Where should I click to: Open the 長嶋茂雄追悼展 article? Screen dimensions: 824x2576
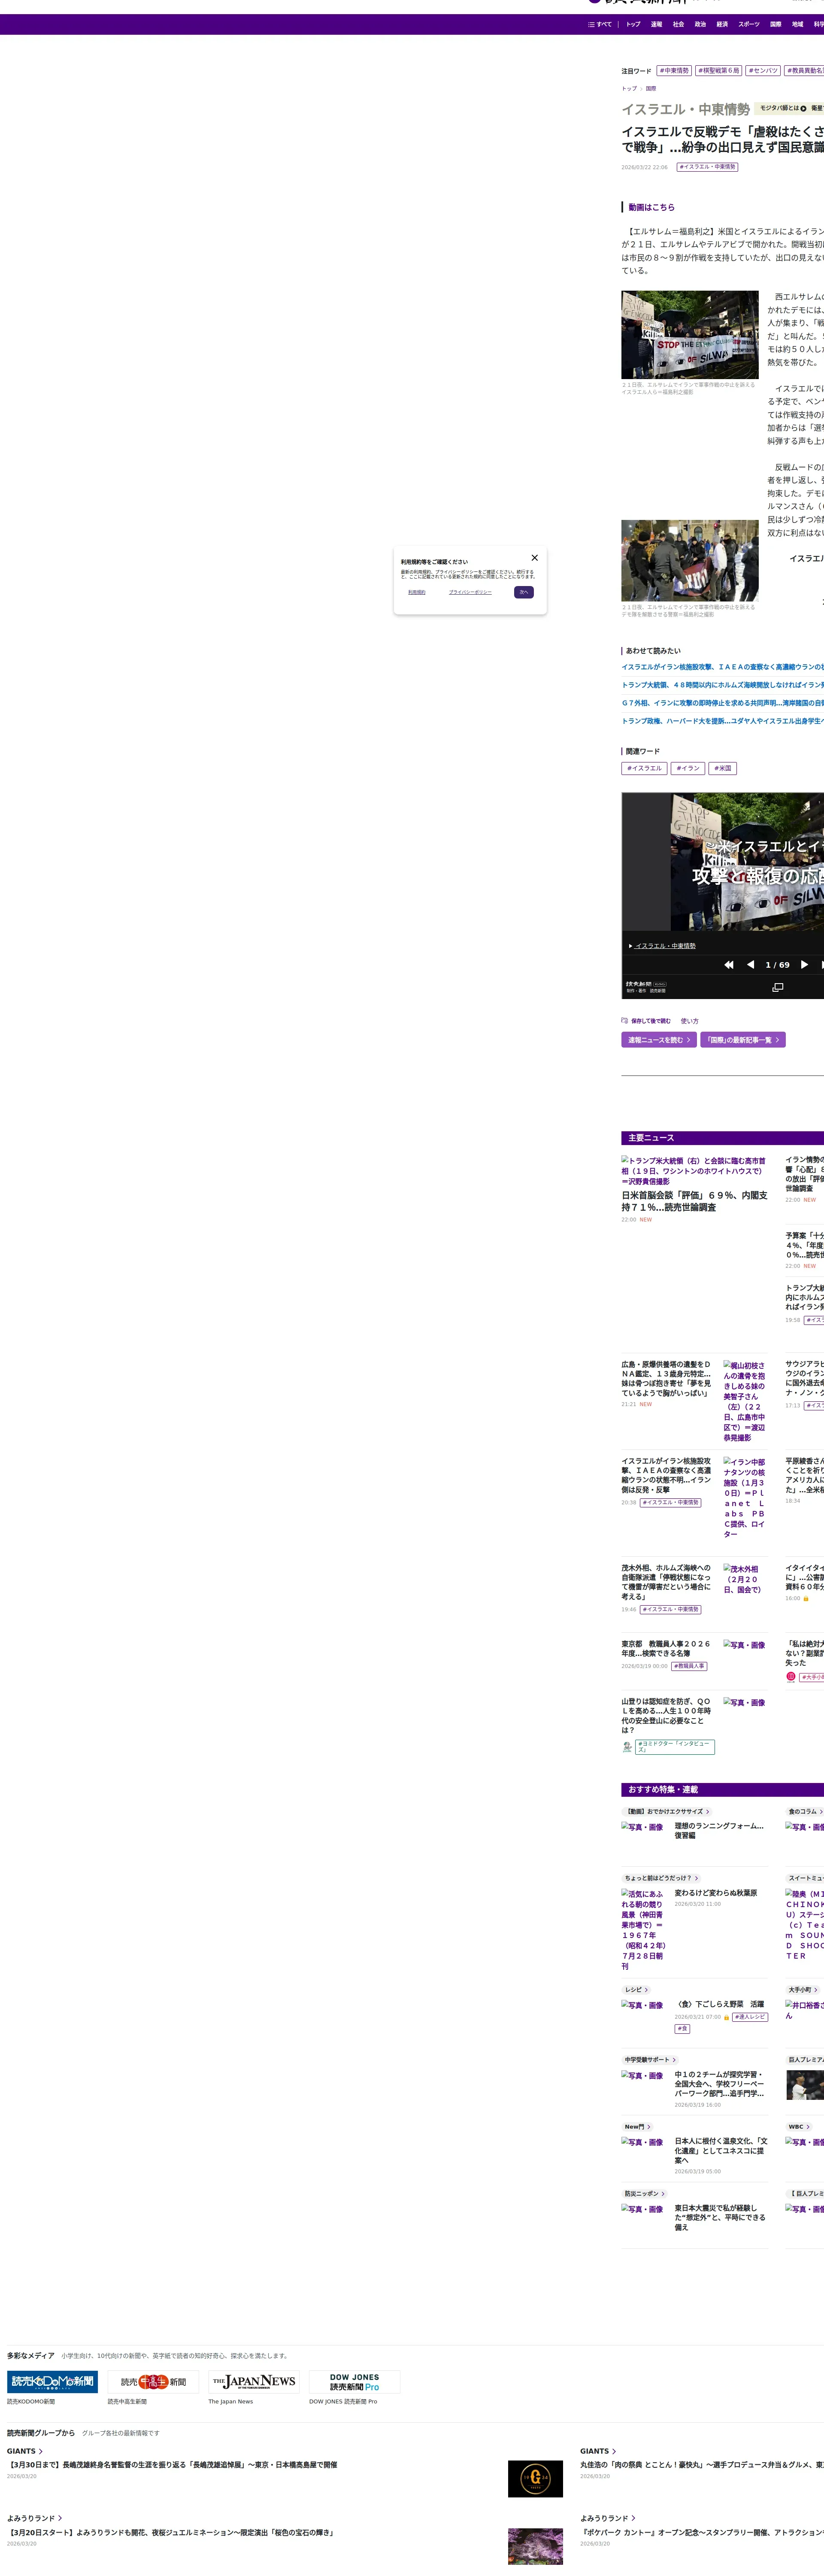click(172, 2465)
